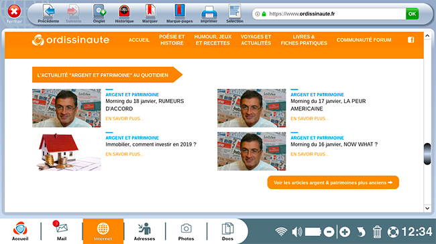Open thumbnail for Morning du 16 janvier article
This screenshot has width=436, height=244.
(x=252, y=151)
